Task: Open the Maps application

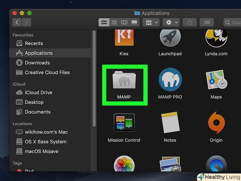Action: point(216,81)
